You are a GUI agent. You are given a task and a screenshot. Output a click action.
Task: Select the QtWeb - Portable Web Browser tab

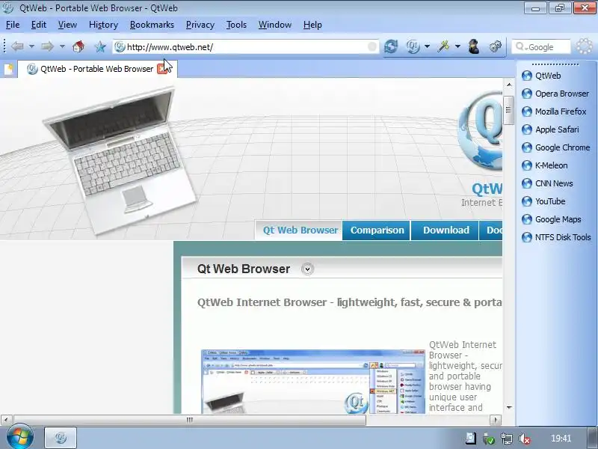(97, 69)
